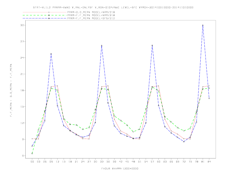Click the x-axis tick label 00
Screen dimensions: 228x176
(x=32, y=162)
